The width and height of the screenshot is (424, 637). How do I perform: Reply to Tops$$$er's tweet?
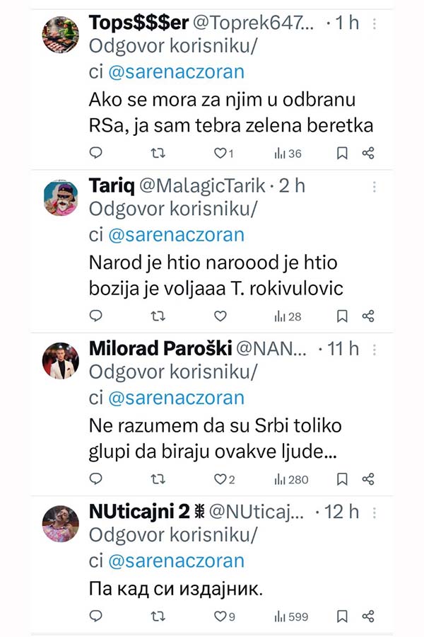[x=96, y=153]
